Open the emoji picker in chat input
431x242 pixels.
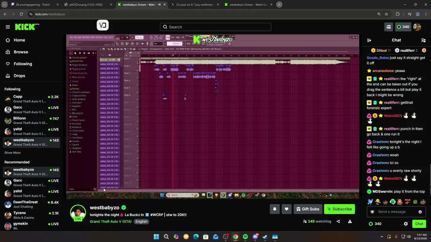tap(420, 212)
